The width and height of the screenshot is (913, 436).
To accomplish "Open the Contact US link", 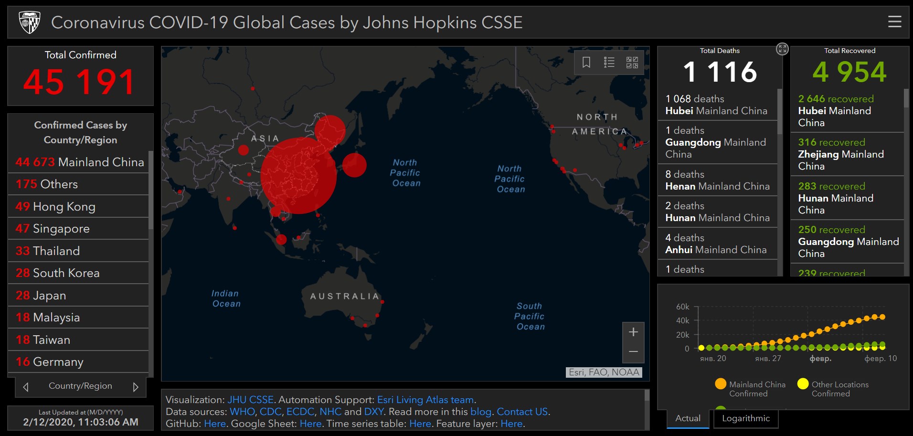I will (522, 412).
